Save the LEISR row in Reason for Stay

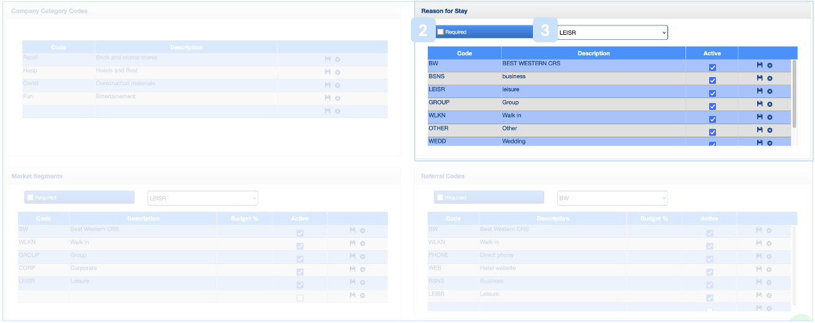pyautogui.click(x=760, y=91)
